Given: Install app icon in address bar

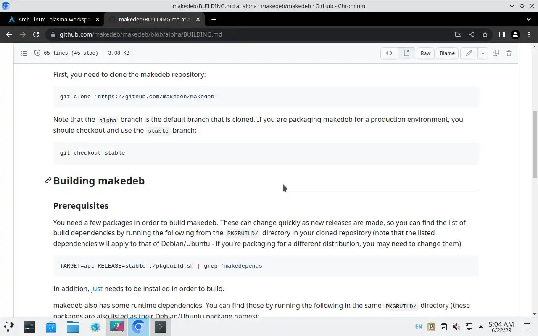Looking at the screenshot, I should (458, 34).
